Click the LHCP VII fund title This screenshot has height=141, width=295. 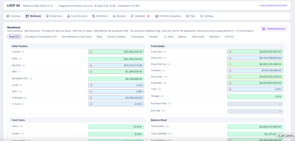point(14,5)
